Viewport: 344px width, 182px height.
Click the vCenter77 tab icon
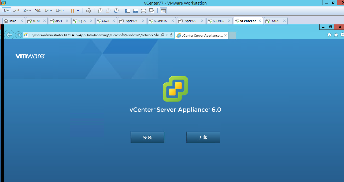(237, 21)
